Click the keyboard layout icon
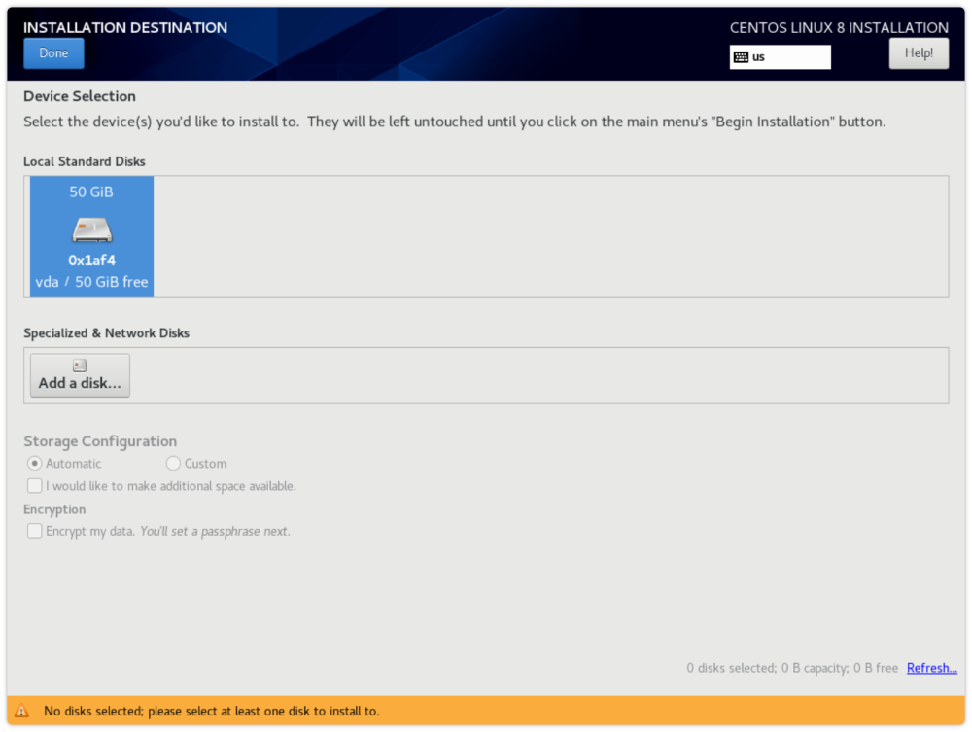 pos(741,57)
